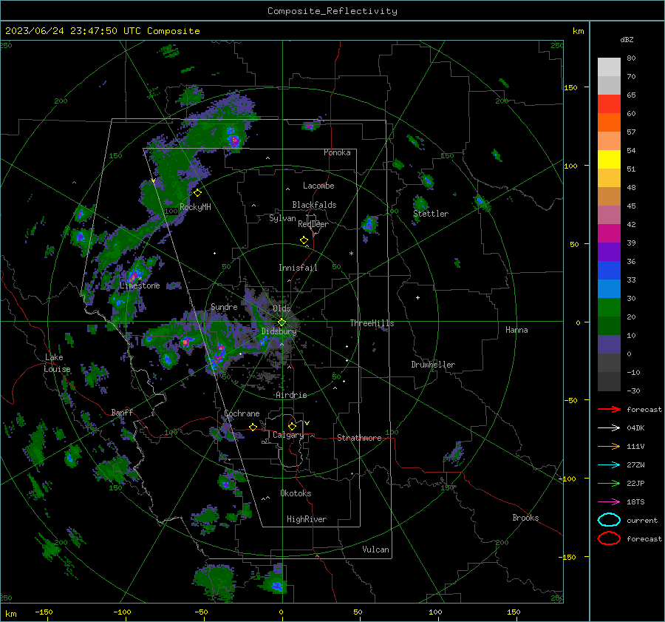Image resolution: width=665 pixels, height=622 pixels.
Task: Click the yellow diamond marker above Calgary label
Action: (292, 426)
